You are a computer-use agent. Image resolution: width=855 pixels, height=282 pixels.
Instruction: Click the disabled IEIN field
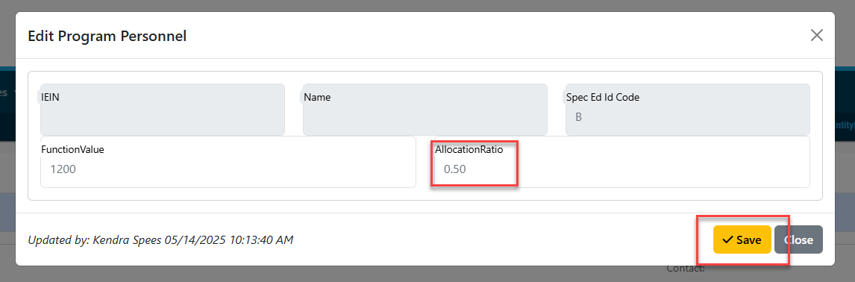[163, 110]
